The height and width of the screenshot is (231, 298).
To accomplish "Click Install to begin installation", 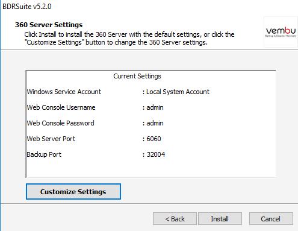I will pyautogui.click(x=220, y=219).
